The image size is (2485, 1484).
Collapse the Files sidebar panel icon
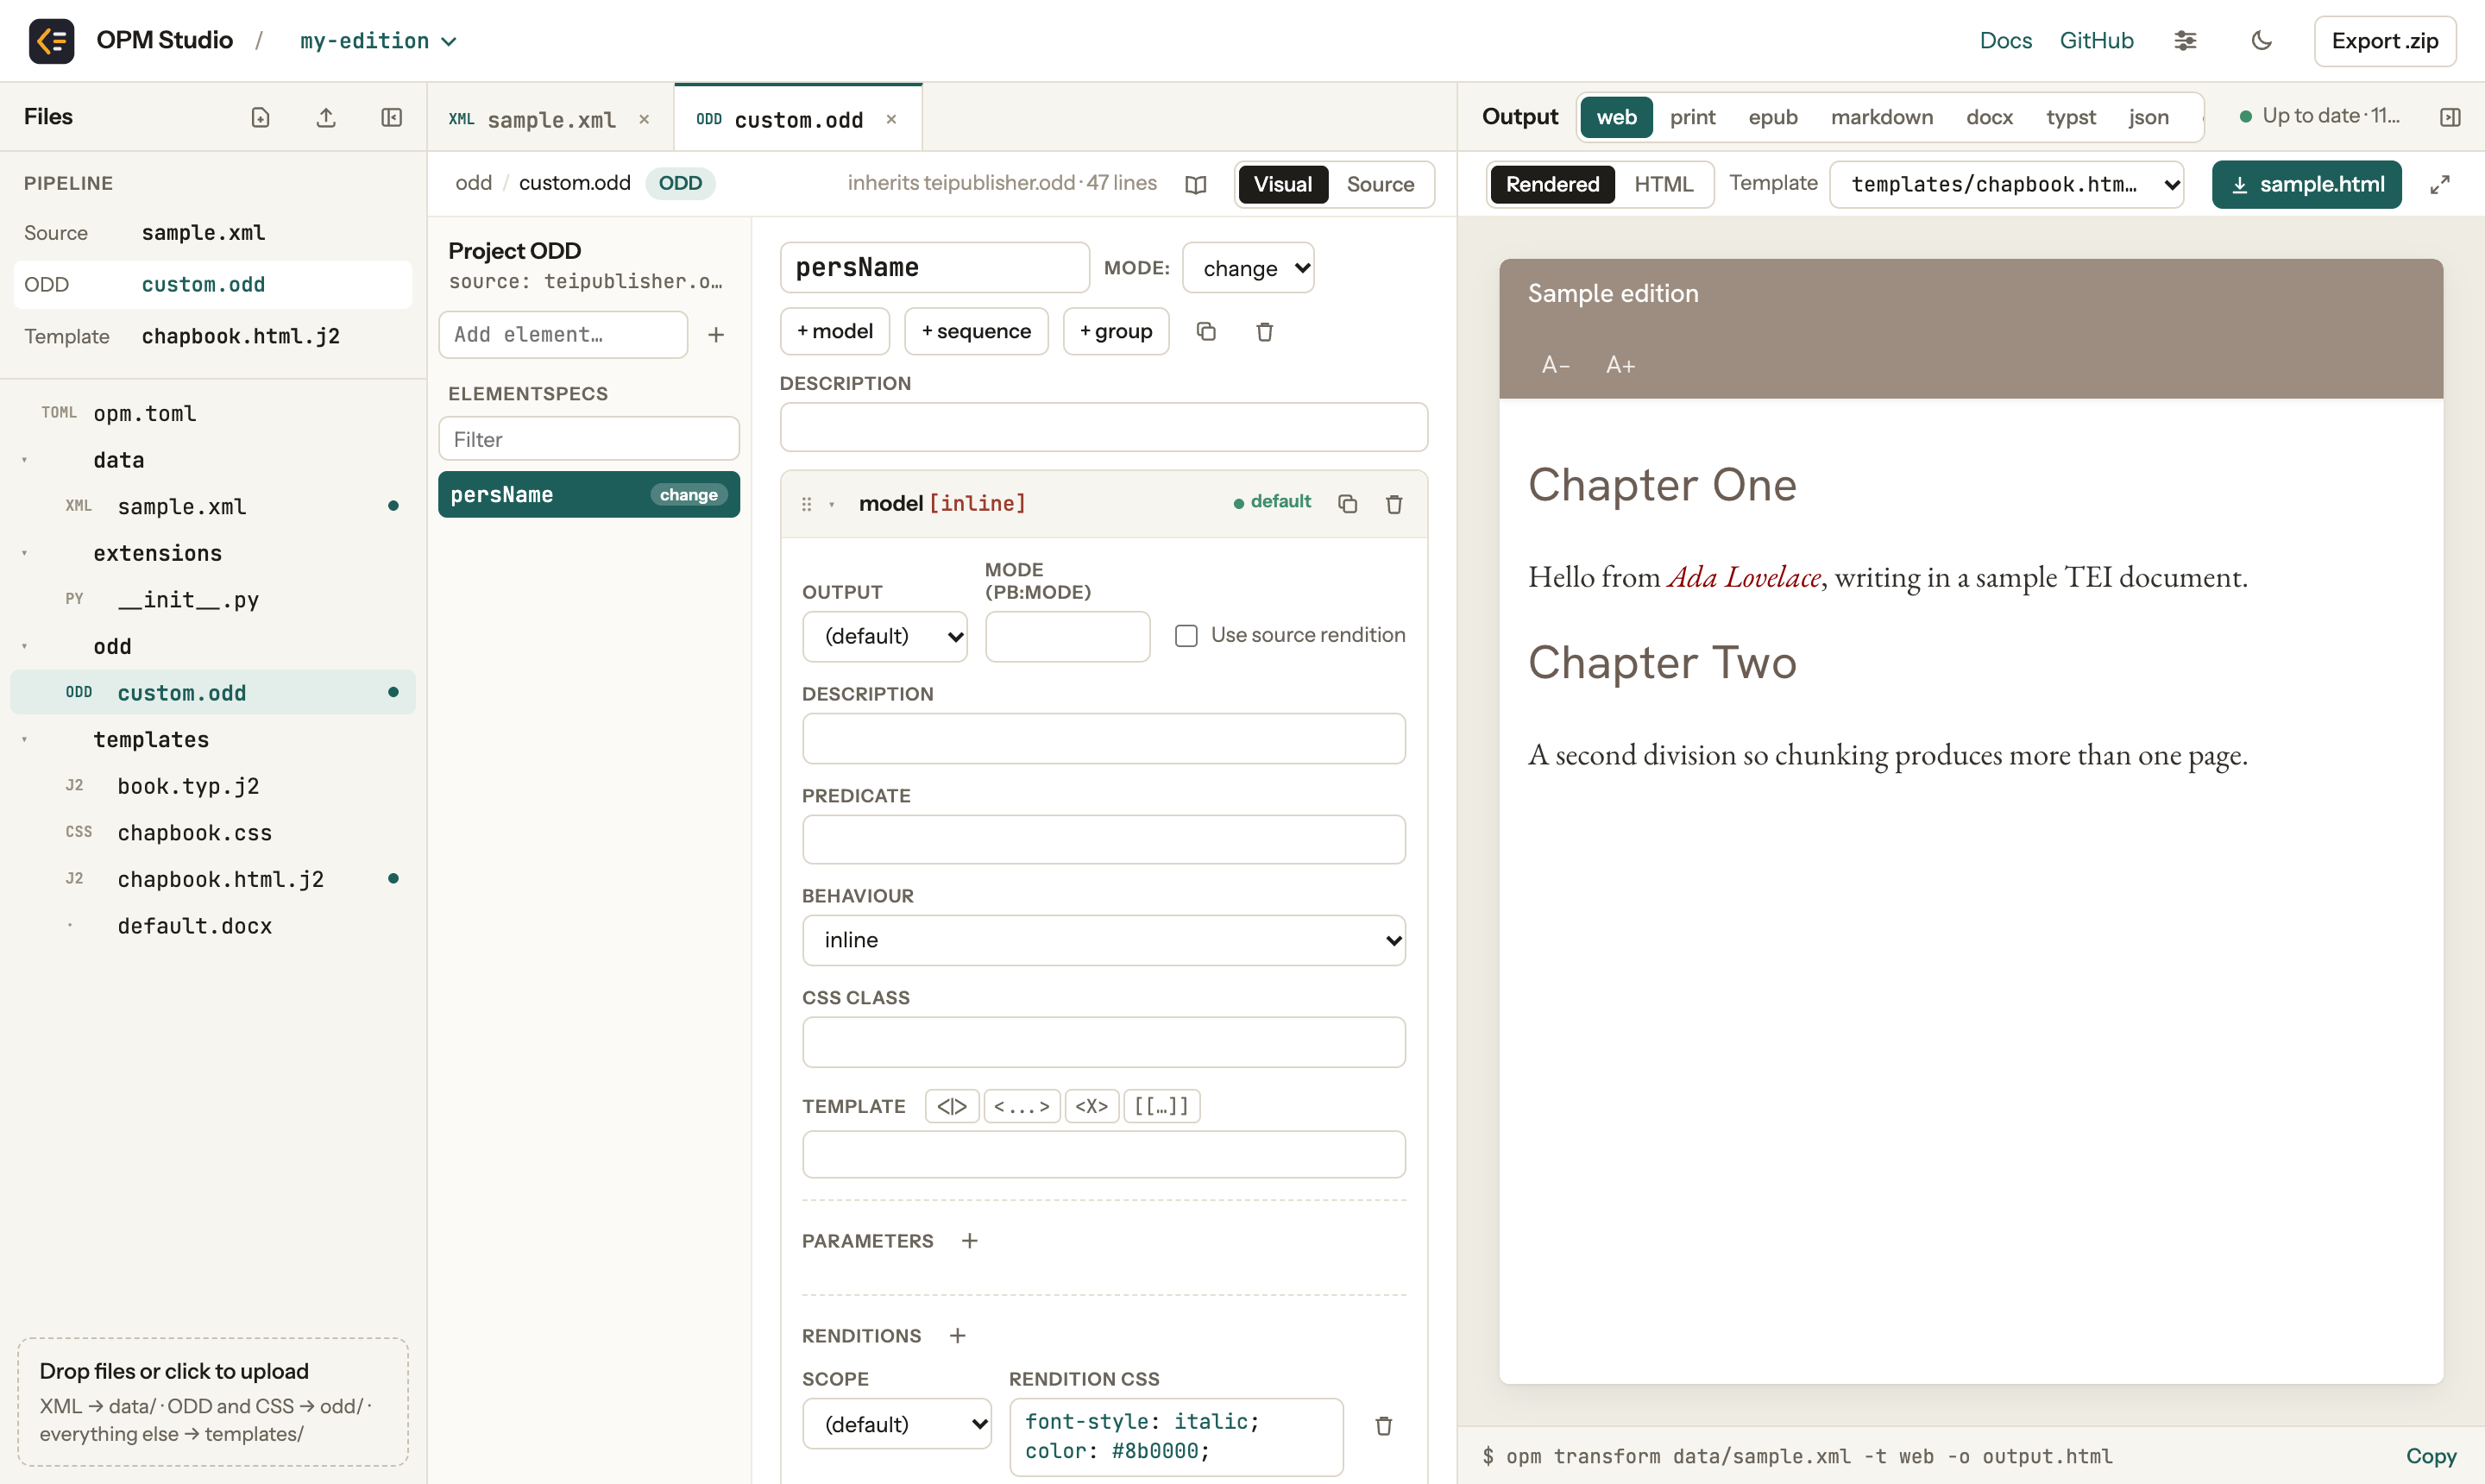click(x=392, y=117)
